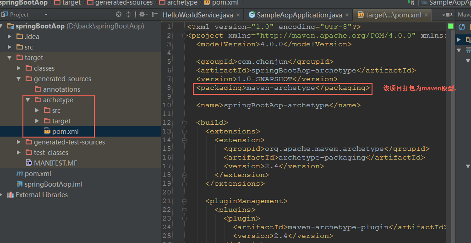The height and width of the screenshot is (243, 471).
Task: Close the SampleAopApplication.java tab
Action: click(x=348, y=15)
